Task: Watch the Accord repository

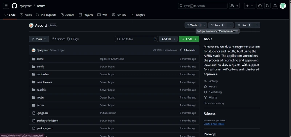Action: (x=194, y=25)
